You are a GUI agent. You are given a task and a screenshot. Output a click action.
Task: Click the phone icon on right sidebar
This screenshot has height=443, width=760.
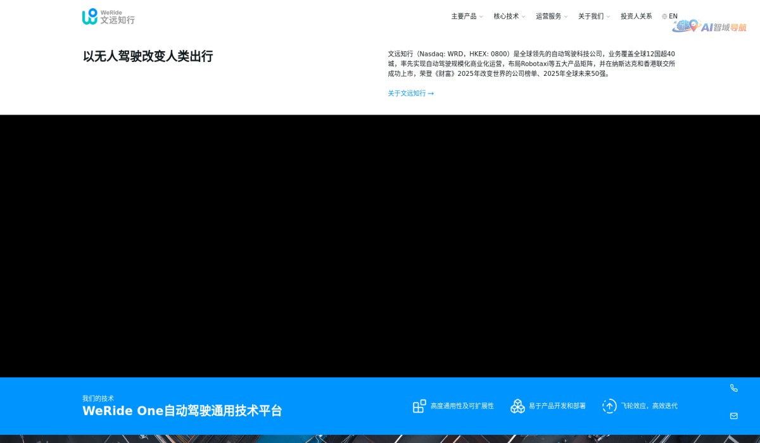(733, 388)
